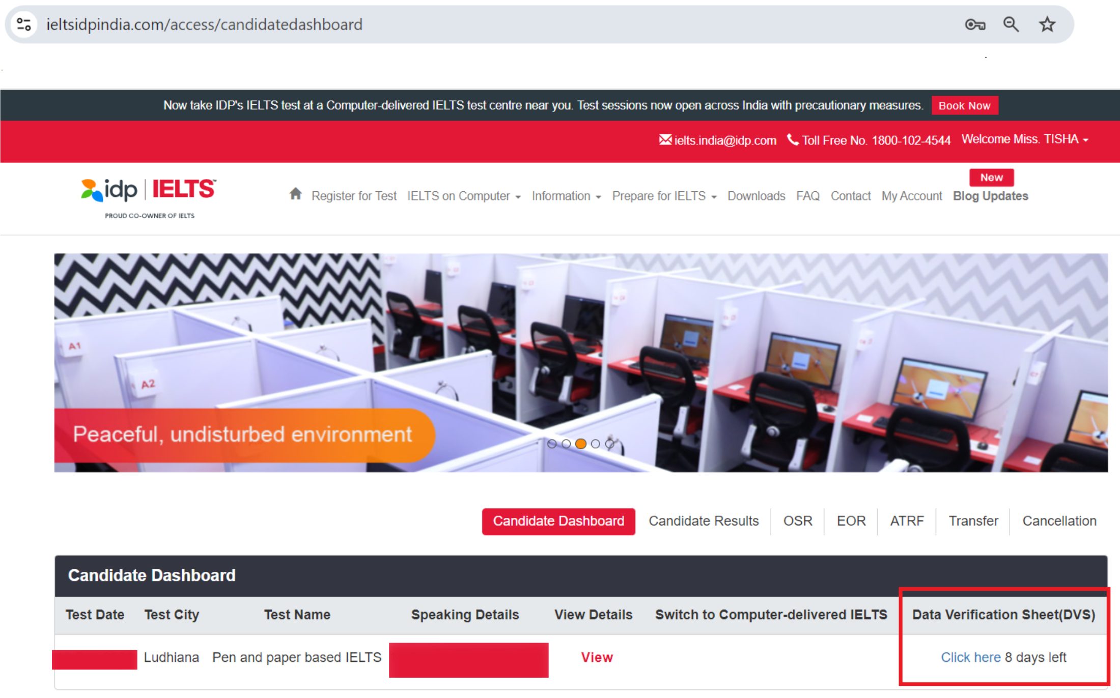Image resolution: width=1120 pixels, height=698 pixels.
Task: Open Welcome Miss. TISHA account dropdown
Action: tap(1024, 139)
